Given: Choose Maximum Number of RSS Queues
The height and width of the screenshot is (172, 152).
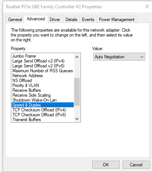Looking at the screenshot, I should (x=43, y=71).
